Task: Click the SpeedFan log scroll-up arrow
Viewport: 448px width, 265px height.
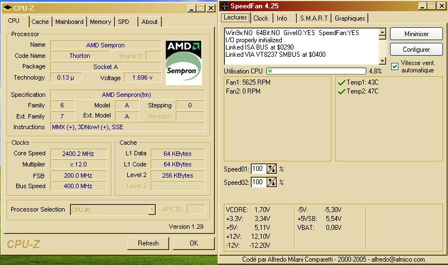Action: (x=382, y=32)
